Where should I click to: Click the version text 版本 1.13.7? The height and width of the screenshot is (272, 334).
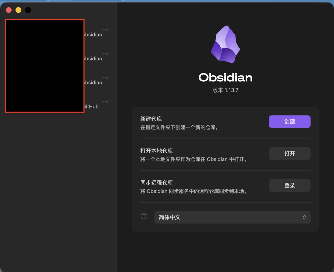tap(225, 90)
